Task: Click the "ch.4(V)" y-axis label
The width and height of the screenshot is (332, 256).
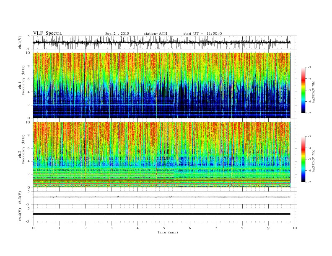Action: coord(20,215)
